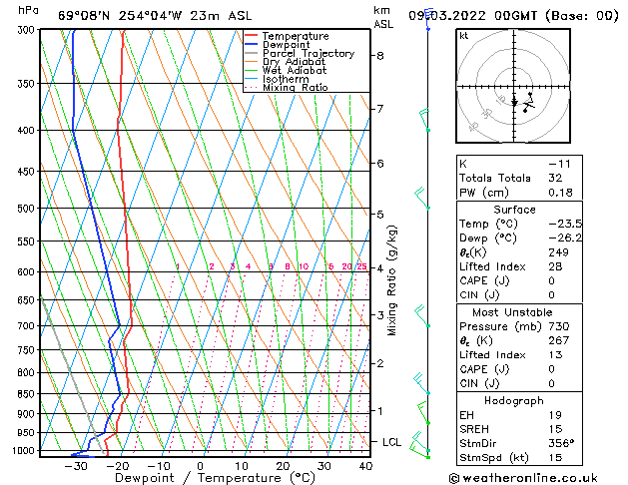The width and height of the screenshot is (628, 485).
Task: Click the surface Dewp value -26.2
Action: (x=565, y=238)
